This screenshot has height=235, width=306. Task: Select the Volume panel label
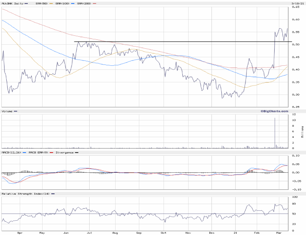(7, 111)
